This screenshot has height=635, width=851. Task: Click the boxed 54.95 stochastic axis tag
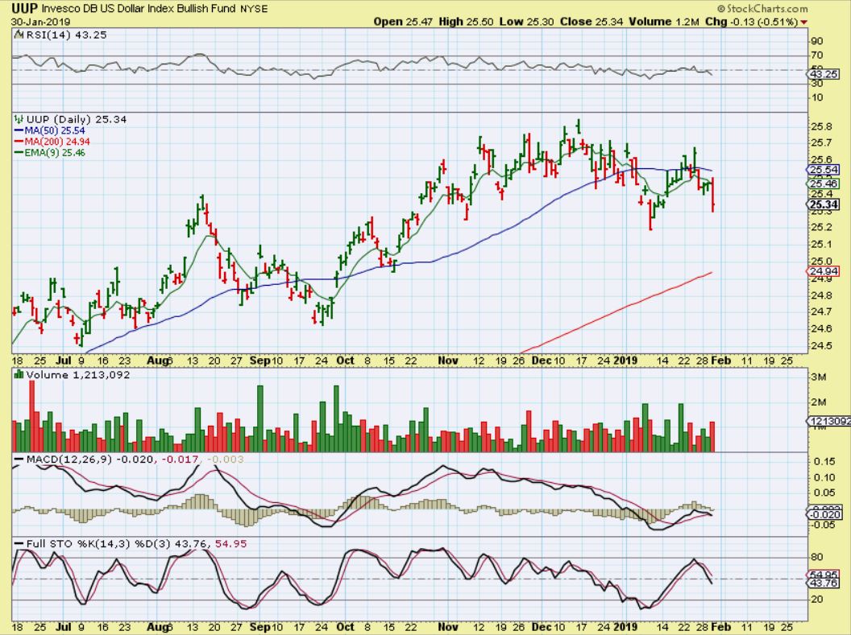click(x=824, y=575)
